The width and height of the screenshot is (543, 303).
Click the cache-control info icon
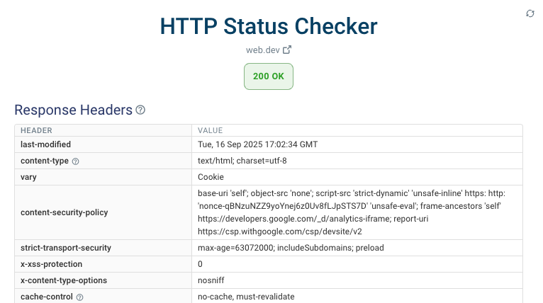79,297
